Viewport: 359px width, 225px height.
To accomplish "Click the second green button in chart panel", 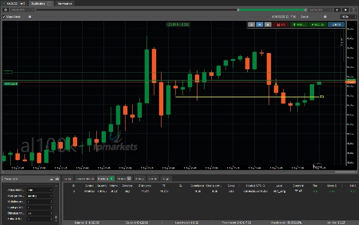I will point(318,24).
